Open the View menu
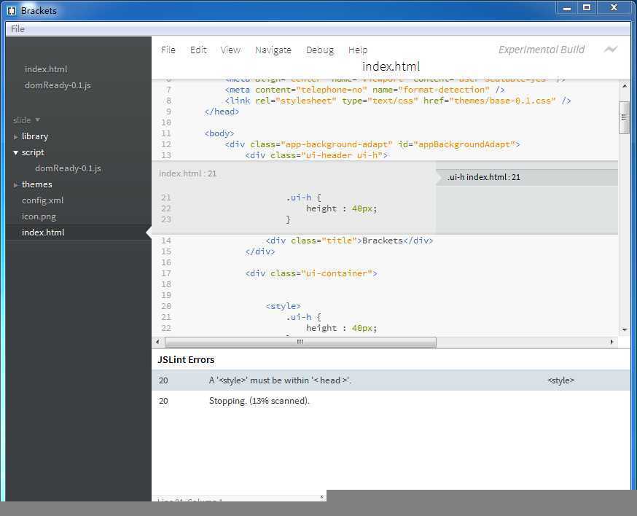The image size is (637, 516). [230, 50]
